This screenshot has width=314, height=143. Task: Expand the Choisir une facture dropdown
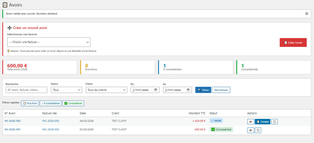tap(49, 42)
